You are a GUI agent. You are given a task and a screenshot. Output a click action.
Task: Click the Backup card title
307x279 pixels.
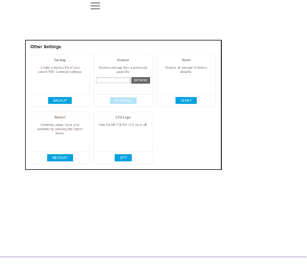60,60
